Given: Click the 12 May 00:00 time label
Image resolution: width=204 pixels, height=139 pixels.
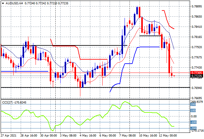Looking at the screenshot, I should 168,136.
